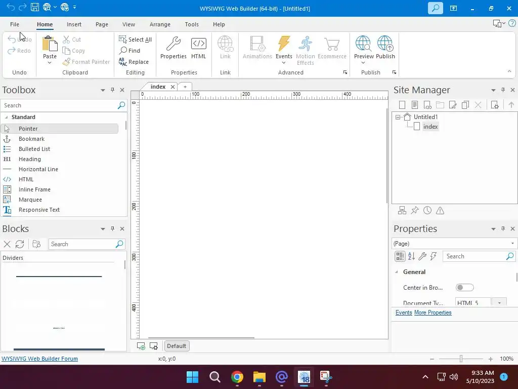The height and width of the screenshot is (389, 518).
Task: Open the Toolbox panel options dropdown
Action: coord(103,90)
